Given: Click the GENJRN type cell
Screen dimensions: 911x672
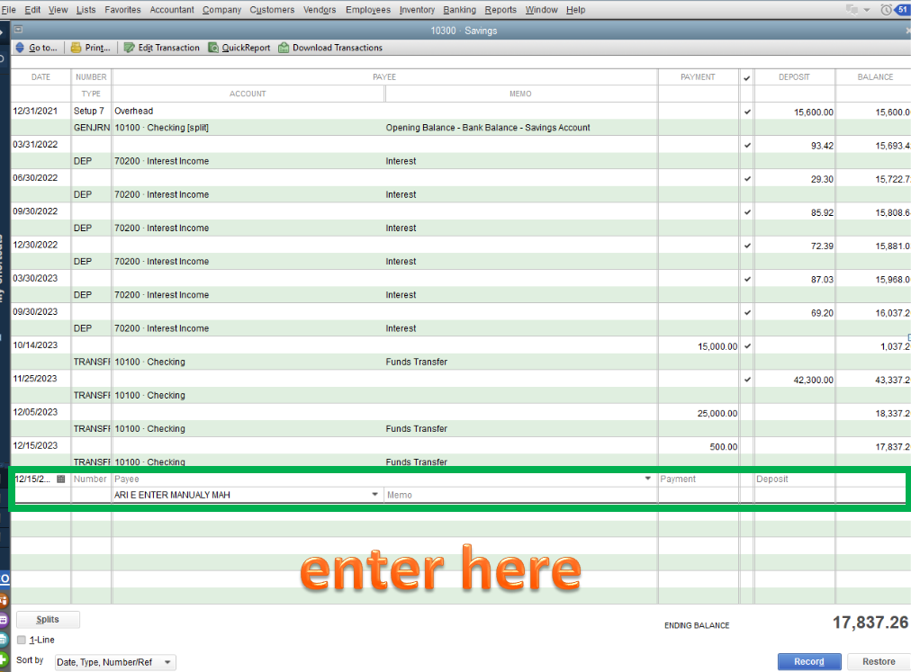Looking at the screenshot, I should click(91, 128).
